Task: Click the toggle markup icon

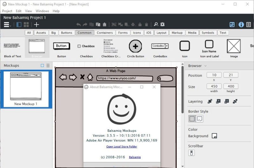Action: pos(163,24)
